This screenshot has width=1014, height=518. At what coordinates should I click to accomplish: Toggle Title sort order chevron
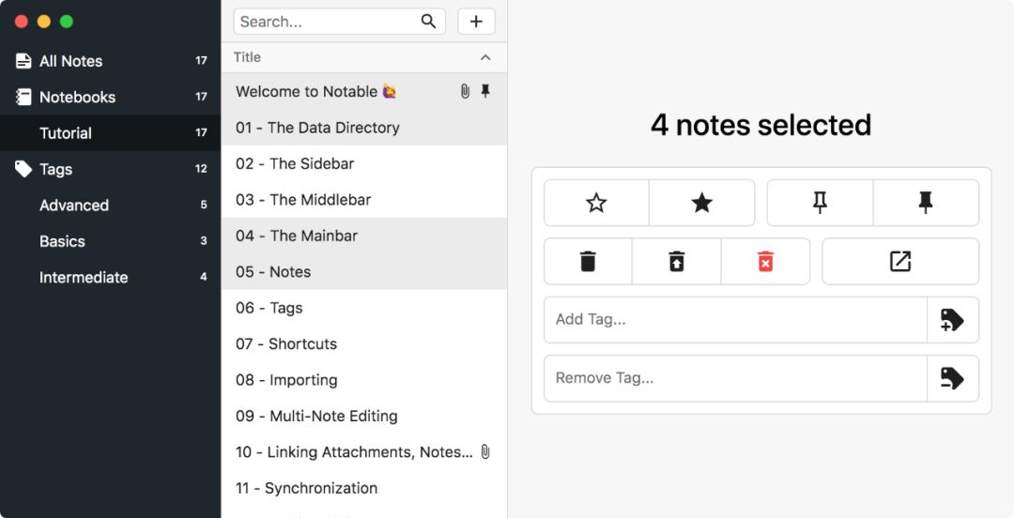click(485, 57)
